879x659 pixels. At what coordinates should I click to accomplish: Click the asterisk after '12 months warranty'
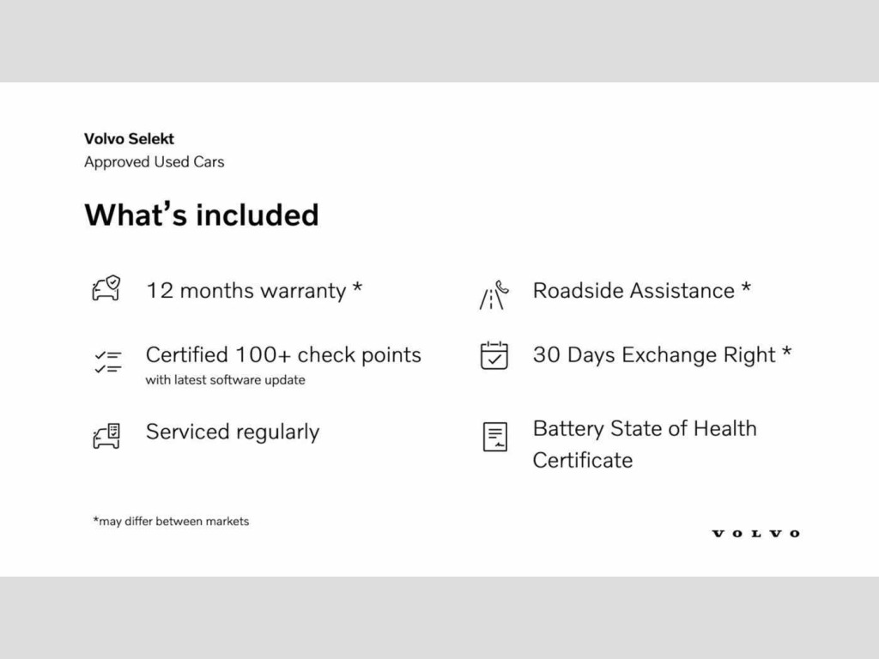[357, 288]
